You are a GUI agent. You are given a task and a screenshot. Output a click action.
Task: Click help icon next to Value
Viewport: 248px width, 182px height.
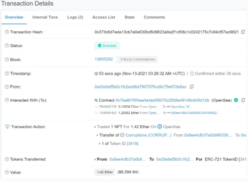(7, 172)
